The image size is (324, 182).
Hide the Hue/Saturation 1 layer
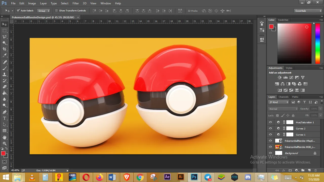click(270, 122)
